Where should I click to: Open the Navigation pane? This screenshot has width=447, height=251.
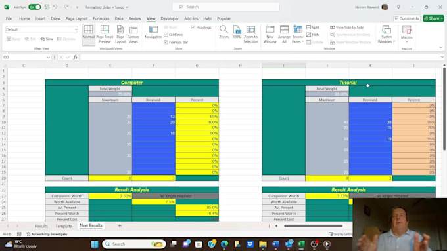tap(153, 32)
